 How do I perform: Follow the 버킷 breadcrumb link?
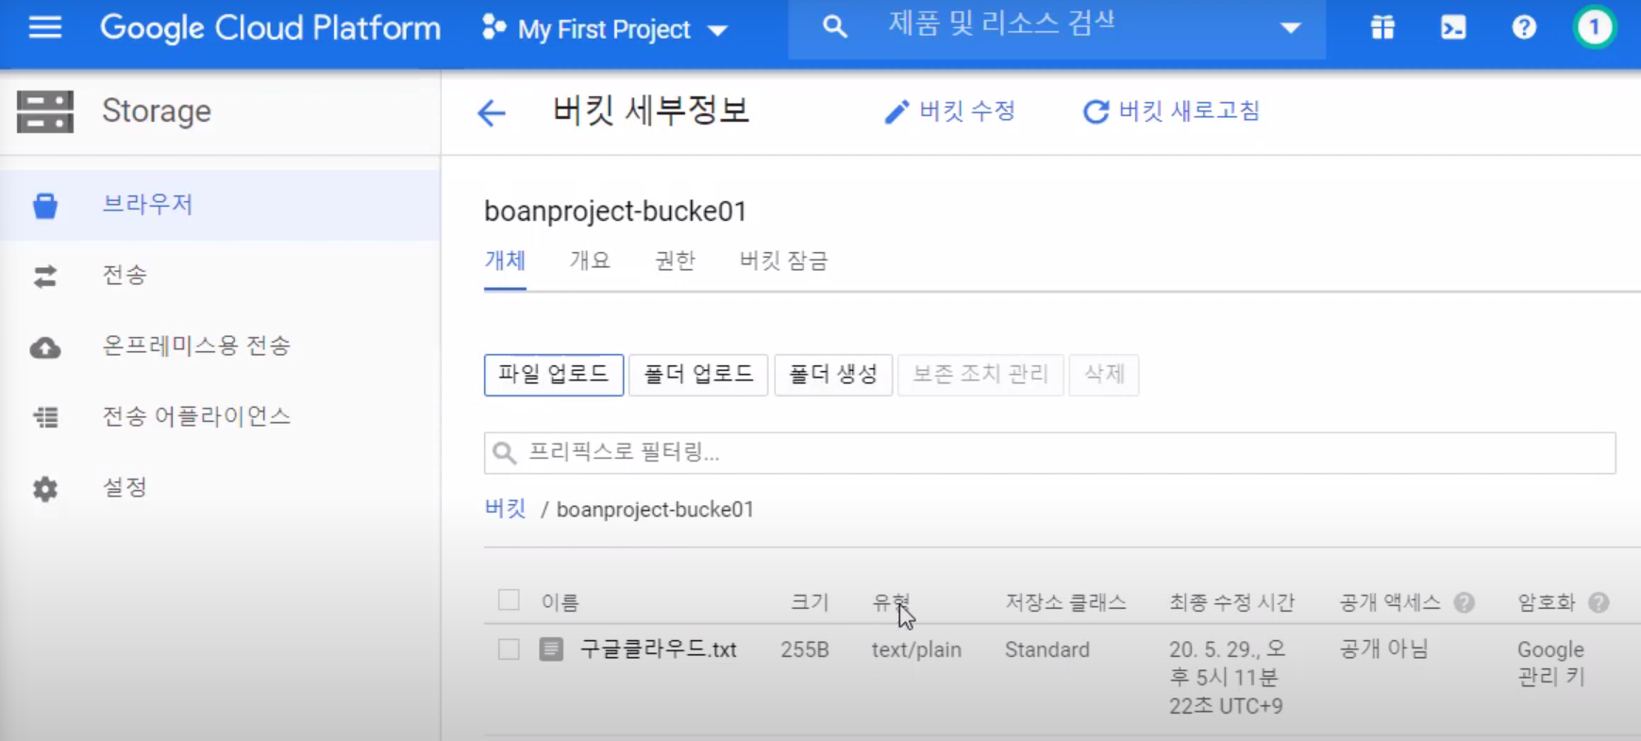[505, 509]
